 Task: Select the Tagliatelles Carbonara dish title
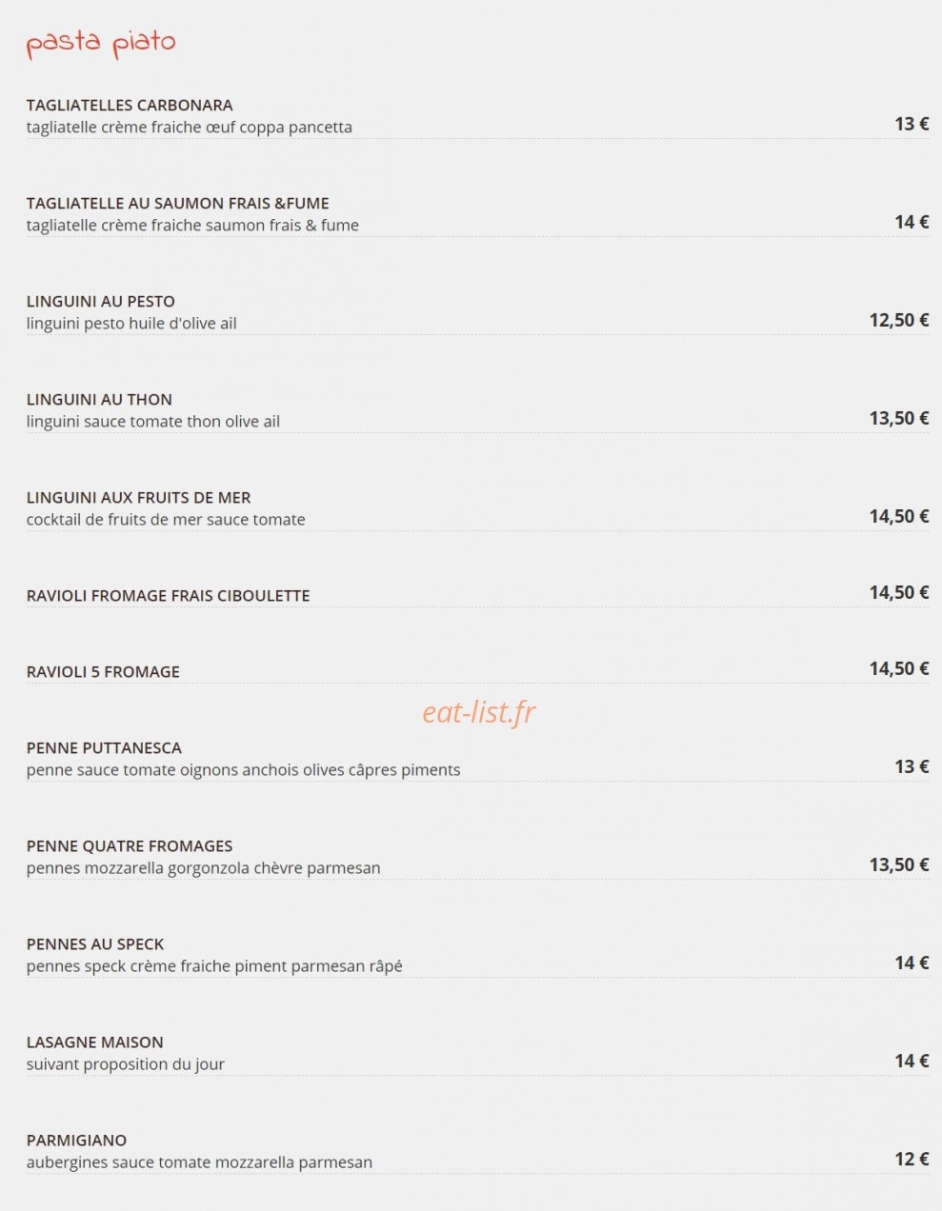click(x=130, y=105)
